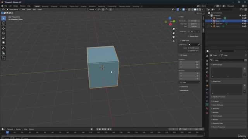Open the Tool properties tab icon
The width and height of the screenshot is (248, 139).
tap(207, 56)
